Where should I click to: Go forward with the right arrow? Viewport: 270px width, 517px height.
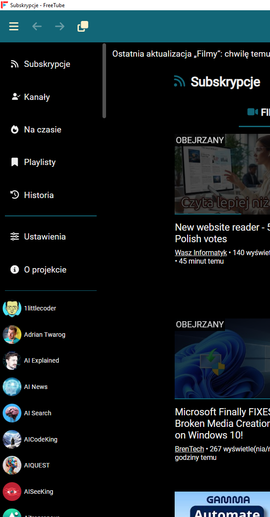click(x=60, y=26)
